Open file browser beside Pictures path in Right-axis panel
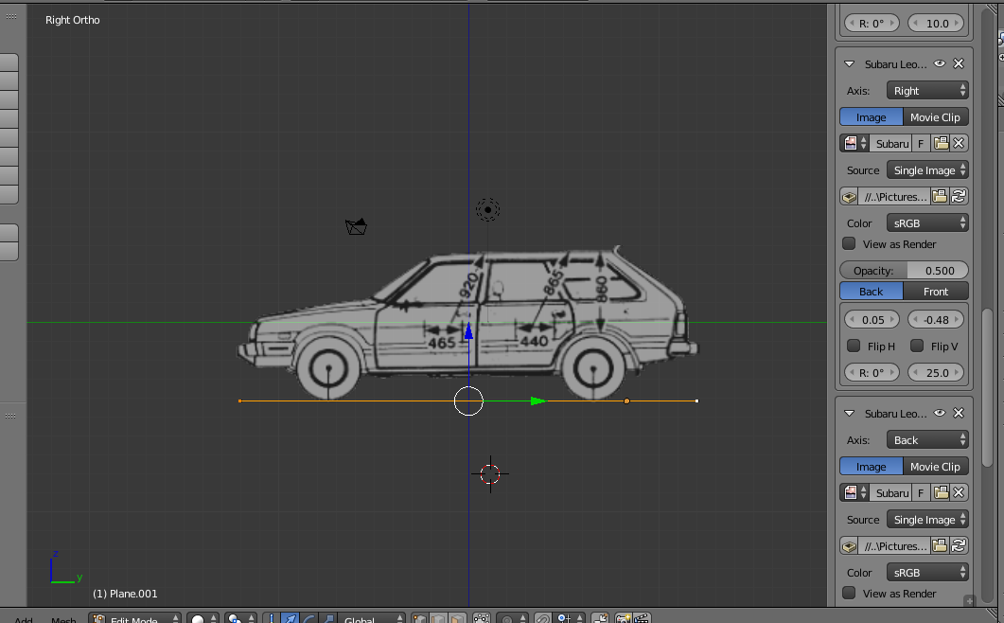Viewport: 1004px width, 623px height. 940,197
